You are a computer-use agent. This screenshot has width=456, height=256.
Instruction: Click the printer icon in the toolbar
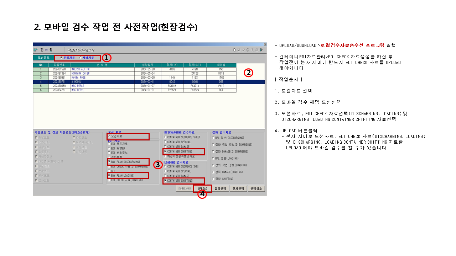click(257, 50)
